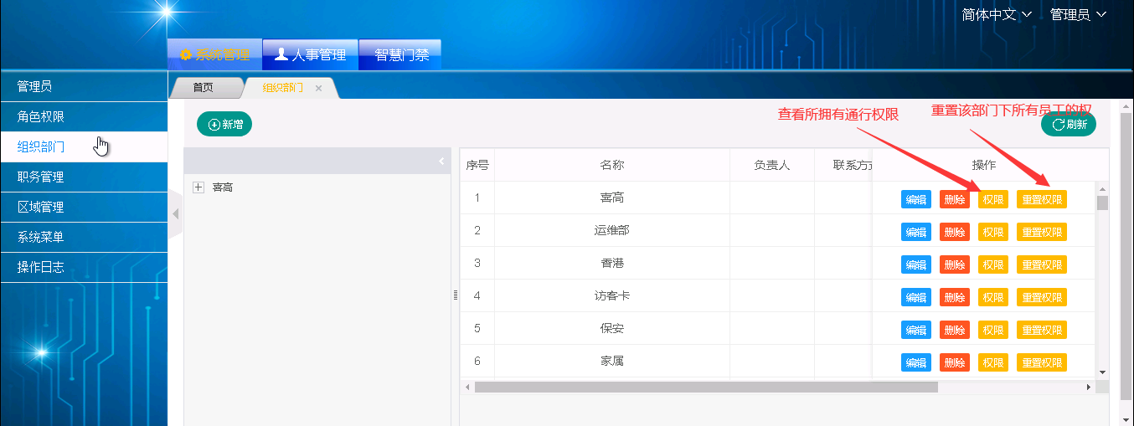Click 权限 for the 喜高 row
This screenshot has height=426, width=1134.
pos(993,199)
